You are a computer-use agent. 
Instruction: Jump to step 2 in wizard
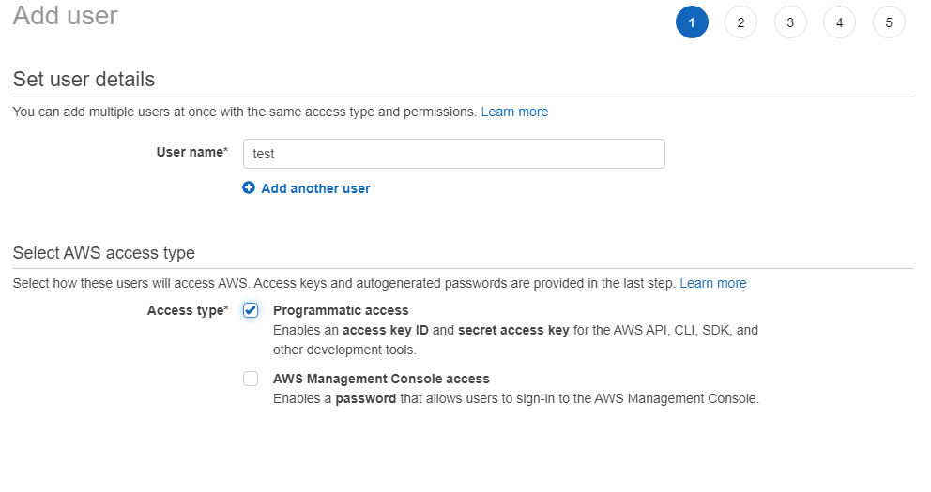coord(740,22)
